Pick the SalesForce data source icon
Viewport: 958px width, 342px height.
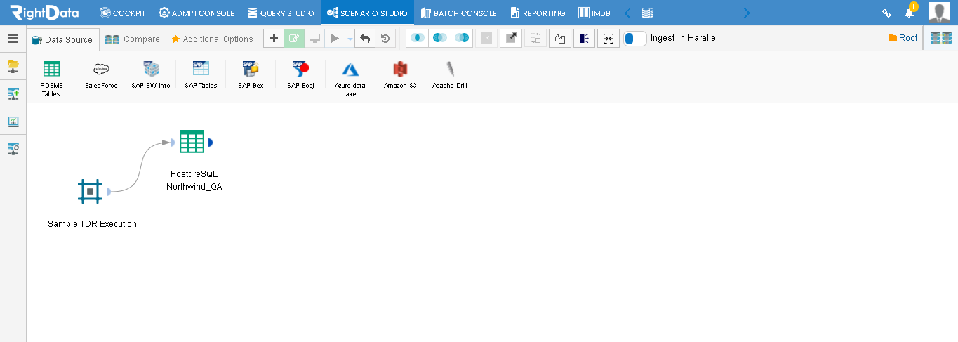point(101,69)
